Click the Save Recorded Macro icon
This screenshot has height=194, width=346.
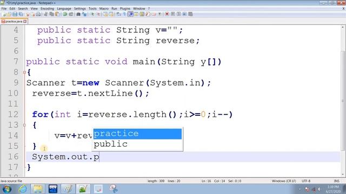click(x=190, y=15)
